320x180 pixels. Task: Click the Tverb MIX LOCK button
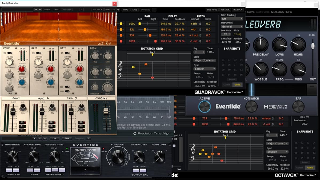[97, 10]
